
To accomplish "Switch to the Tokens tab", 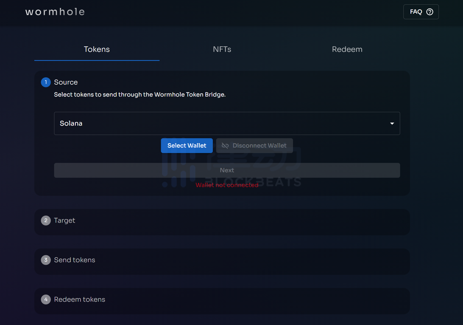I will click(97, 49).
